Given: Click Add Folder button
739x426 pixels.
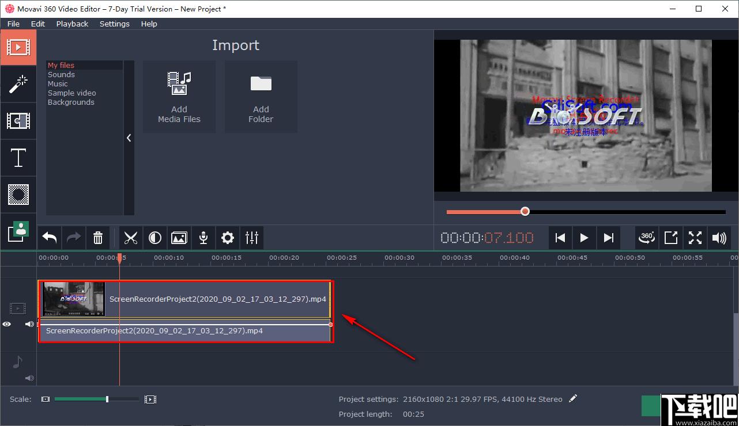Looking at the screenshot, I should 261,97.
